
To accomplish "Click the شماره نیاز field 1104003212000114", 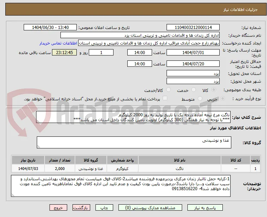I will (193, 28).
